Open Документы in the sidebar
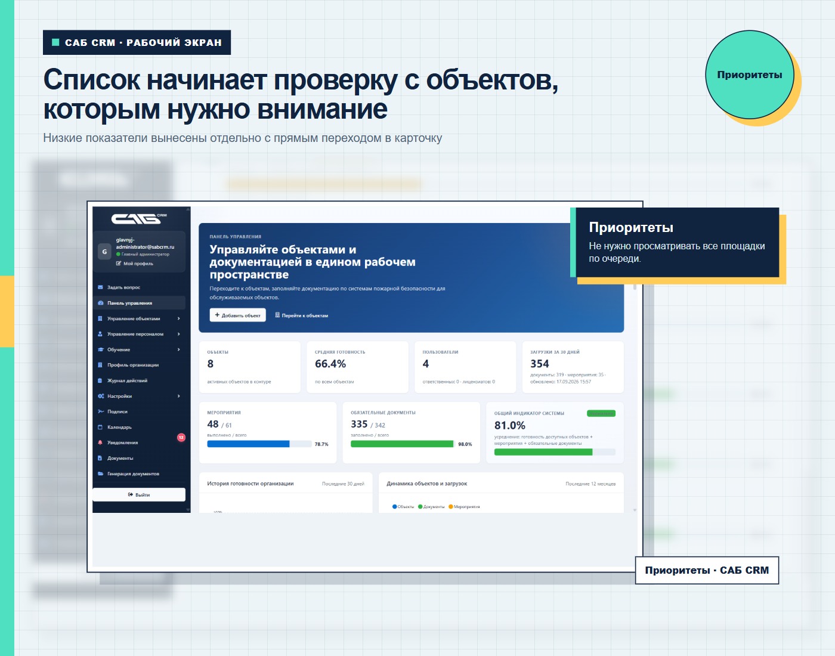The width and height of the screenshot is (835, 656). tap(139, 458)
